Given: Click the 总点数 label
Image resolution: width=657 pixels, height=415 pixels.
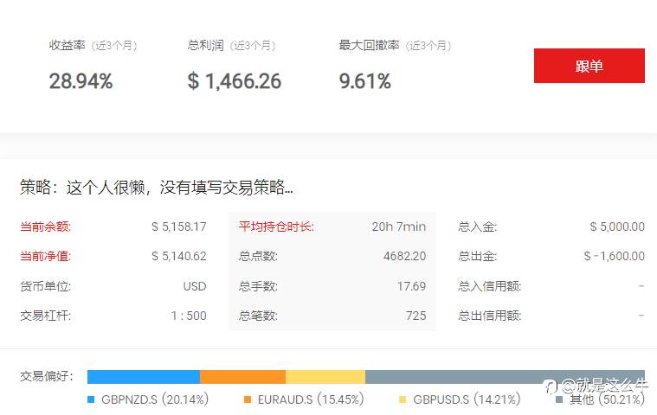Looking at the screenshot, I should 258,256.
